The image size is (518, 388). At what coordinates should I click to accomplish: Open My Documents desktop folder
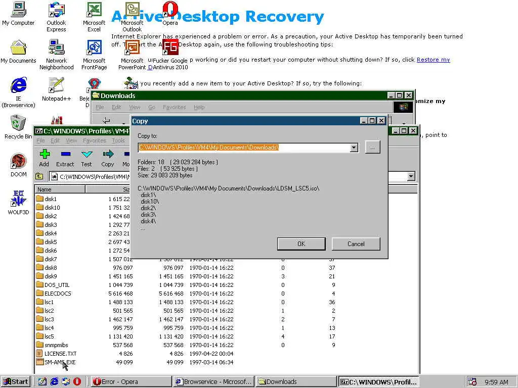(18, 52)
